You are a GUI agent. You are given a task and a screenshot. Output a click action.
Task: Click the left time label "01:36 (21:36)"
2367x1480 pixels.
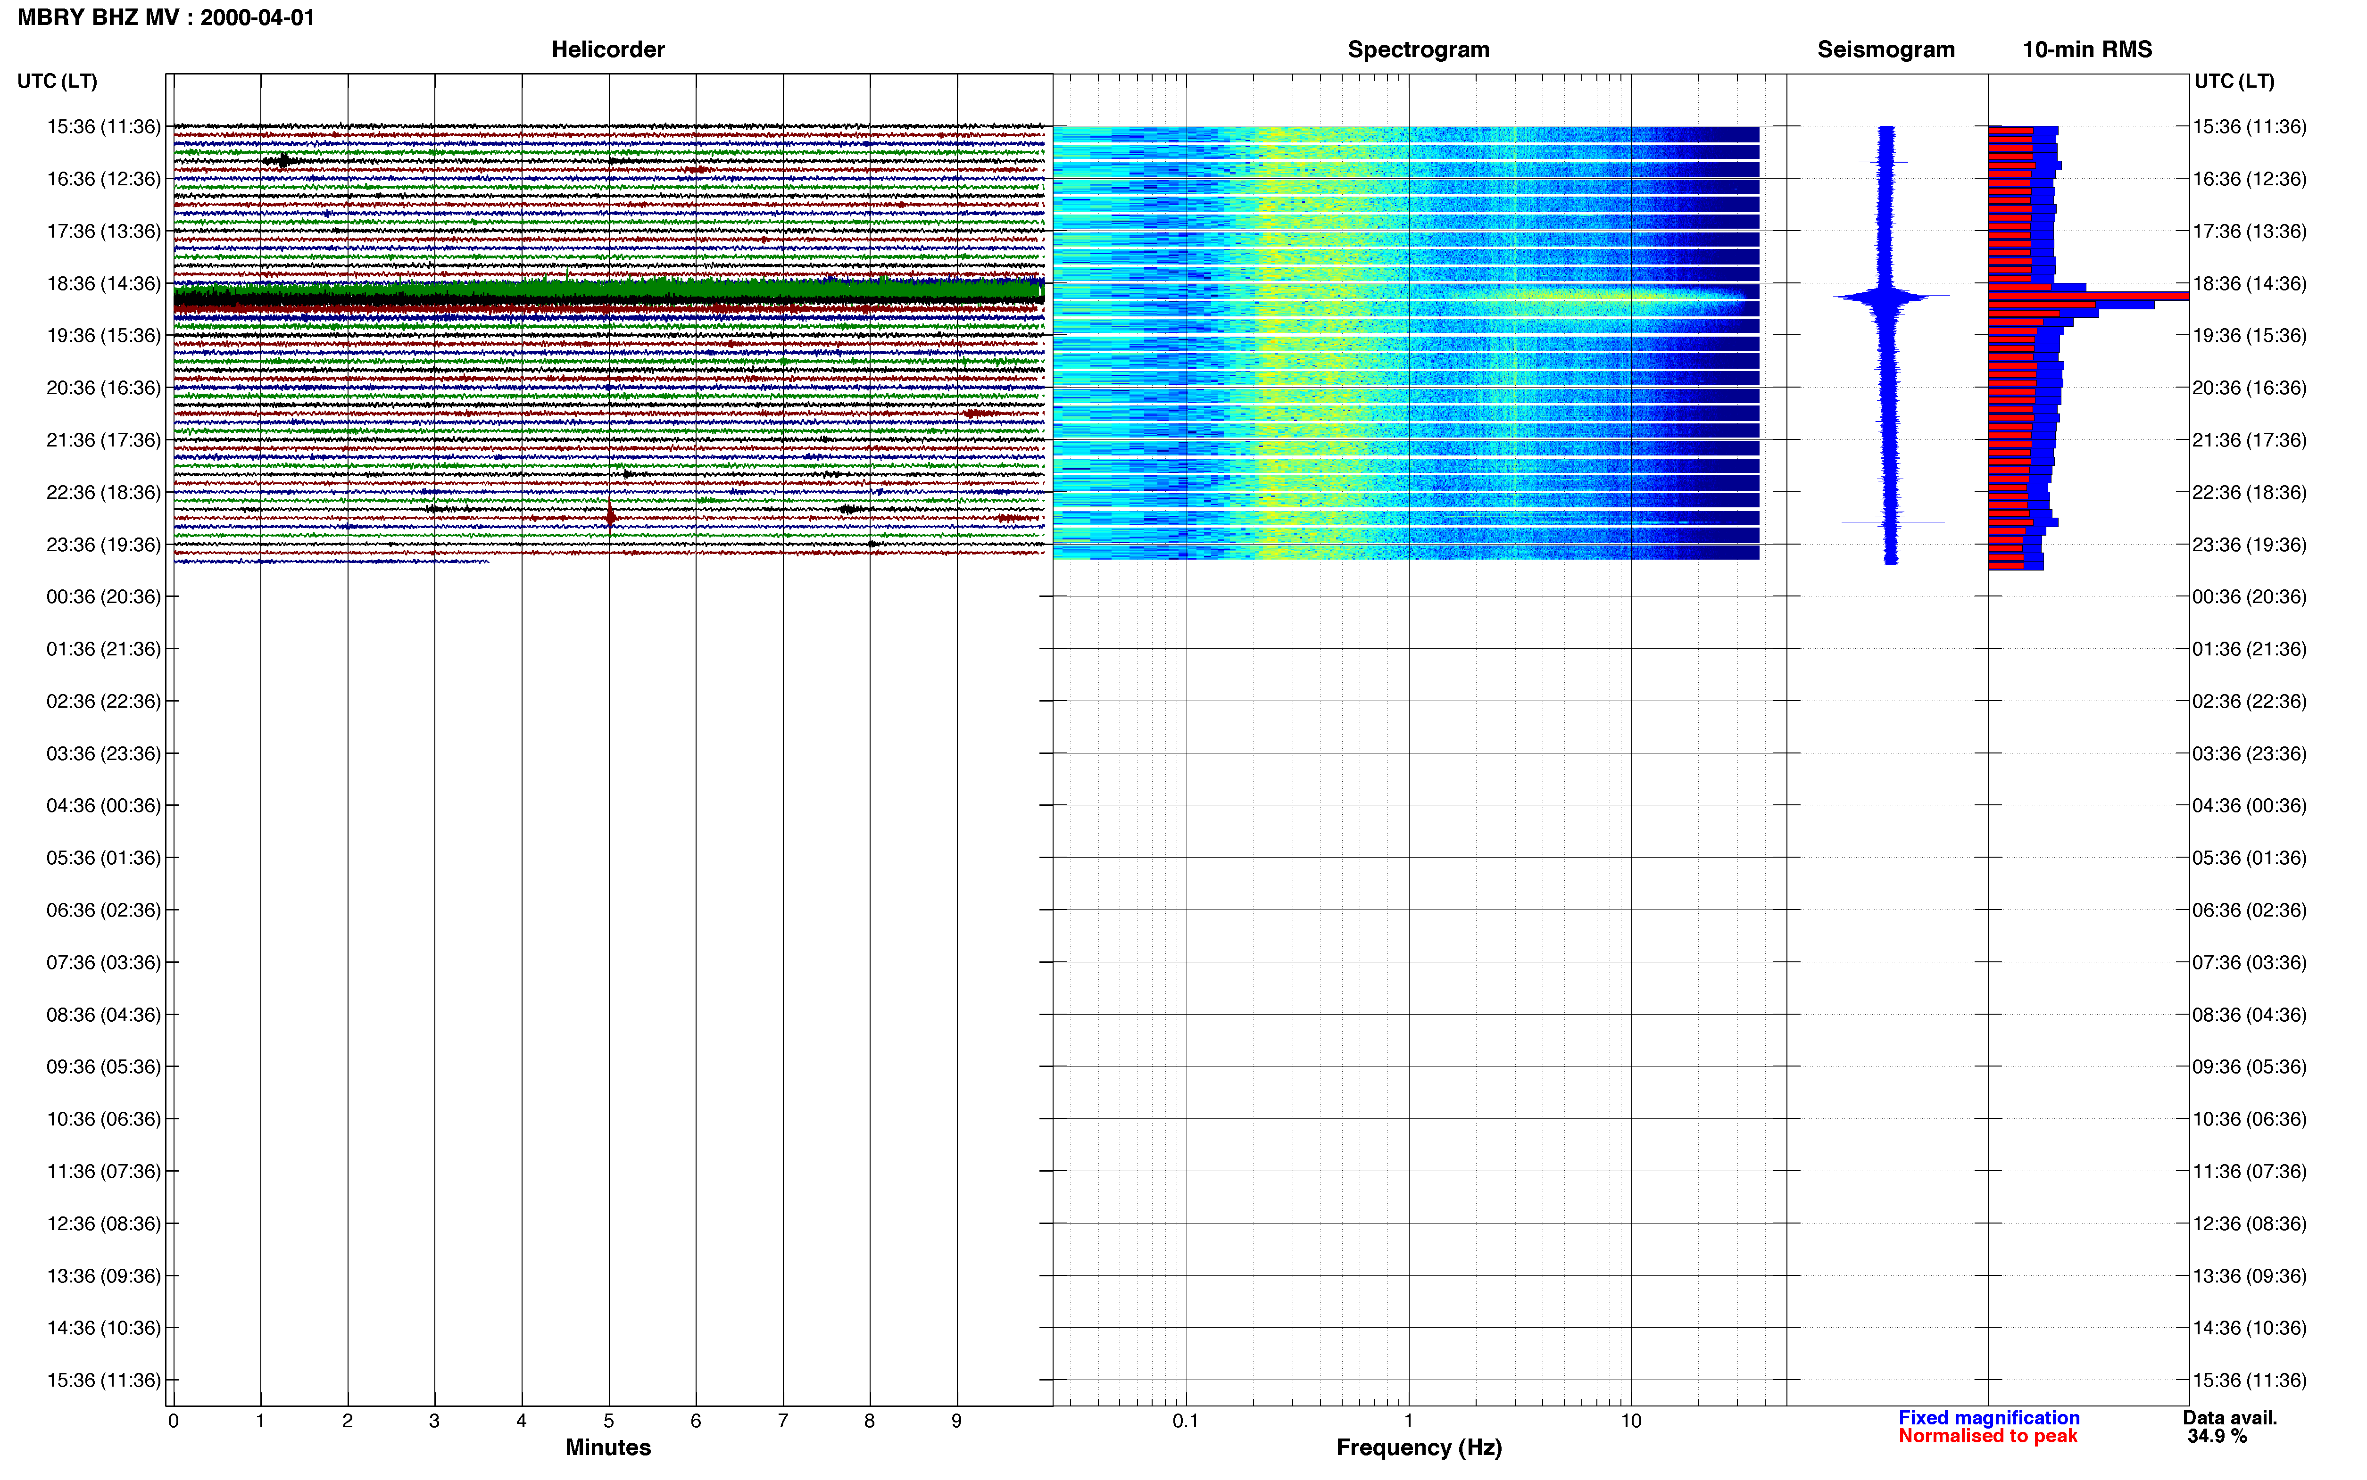click(104, 649)
